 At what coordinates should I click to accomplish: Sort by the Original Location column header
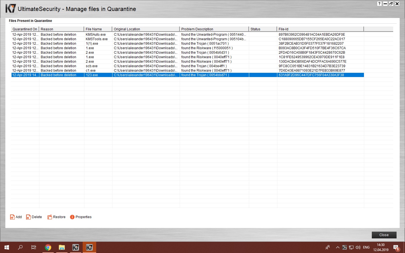[146, 29]
